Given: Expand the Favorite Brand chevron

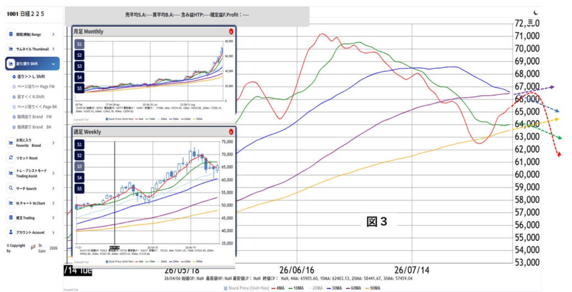Looking at the screenshot, I should pyautogui.click(x=53, y=143).
